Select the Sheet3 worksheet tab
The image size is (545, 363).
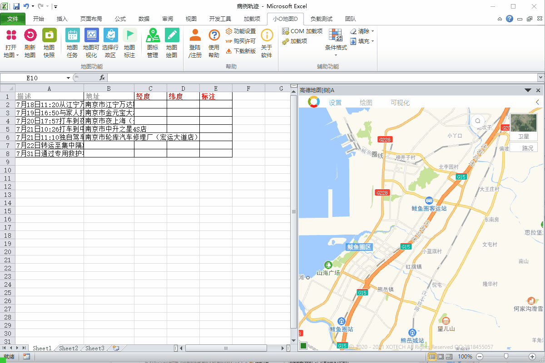(95, 348)
